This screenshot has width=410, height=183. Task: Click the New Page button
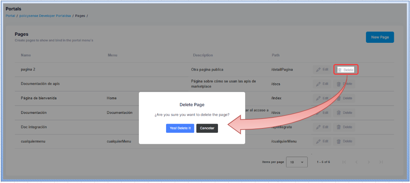coord(380,37)
